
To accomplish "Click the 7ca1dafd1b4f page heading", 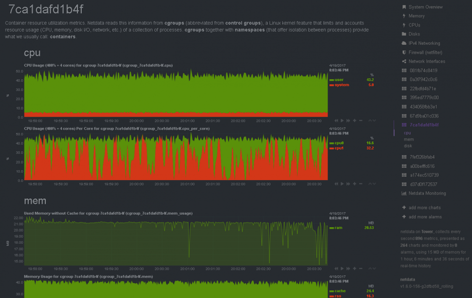I will [x=45, y=9].
